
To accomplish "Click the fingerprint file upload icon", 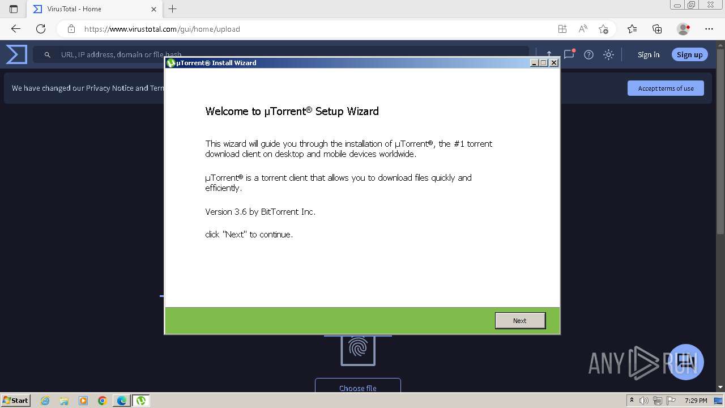I will tap(358, 350).
